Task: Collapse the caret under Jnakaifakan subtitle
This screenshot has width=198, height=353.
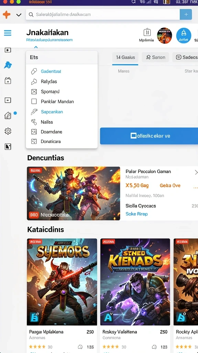Action: click(36, 47)
